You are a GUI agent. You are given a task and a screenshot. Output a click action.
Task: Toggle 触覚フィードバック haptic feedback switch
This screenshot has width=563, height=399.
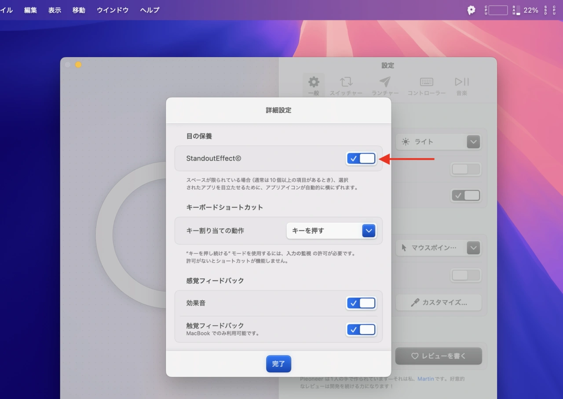point(361,329)
